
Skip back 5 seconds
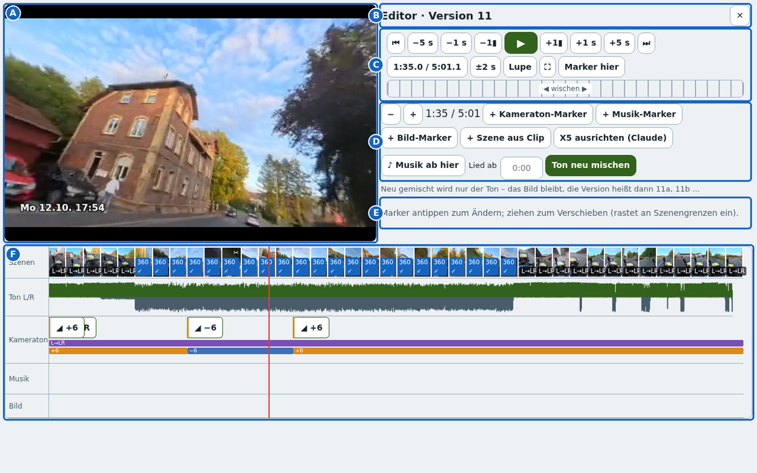coord(423,43)
